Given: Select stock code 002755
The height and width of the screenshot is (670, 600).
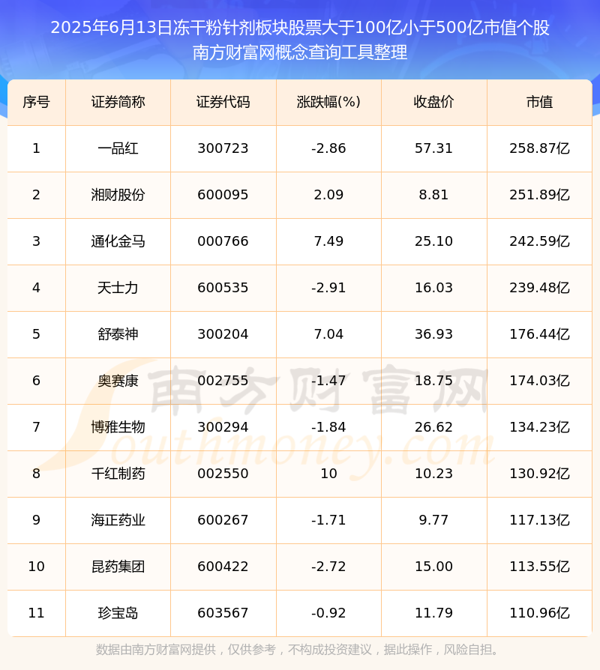Looking at the screenshot, I should [223, 381].
